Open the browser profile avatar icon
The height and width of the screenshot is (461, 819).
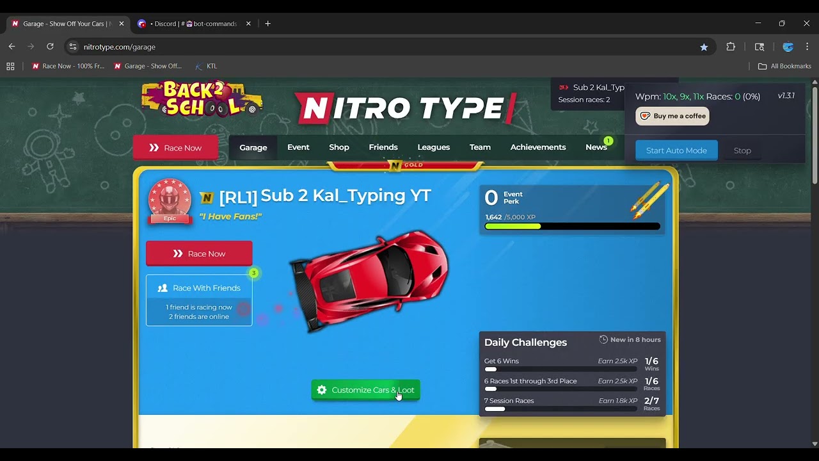(x=788, y=47)
